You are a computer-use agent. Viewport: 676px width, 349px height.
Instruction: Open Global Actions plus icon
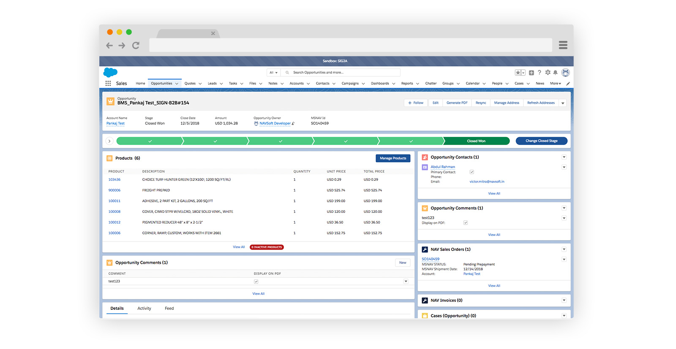[x=532, y=72]
